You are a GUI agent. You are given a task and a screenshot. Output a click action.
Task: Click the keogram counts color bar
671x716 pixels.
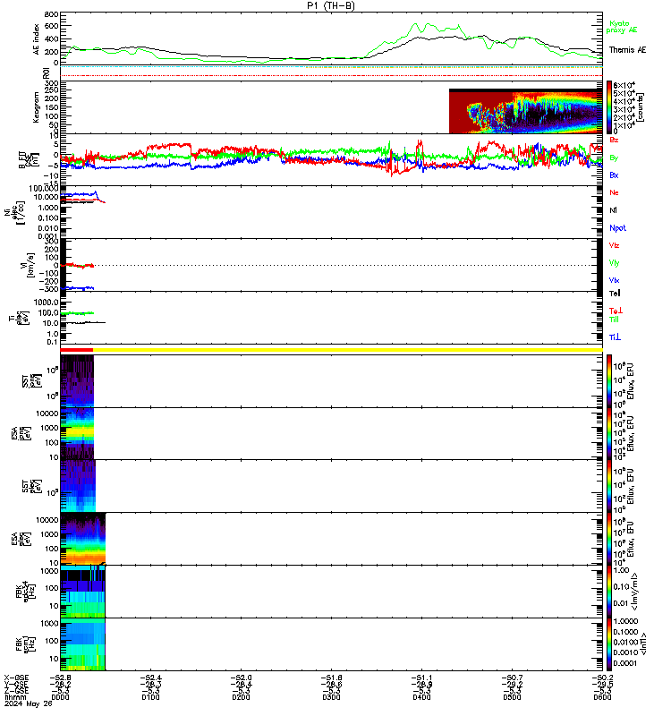(609, 107)
